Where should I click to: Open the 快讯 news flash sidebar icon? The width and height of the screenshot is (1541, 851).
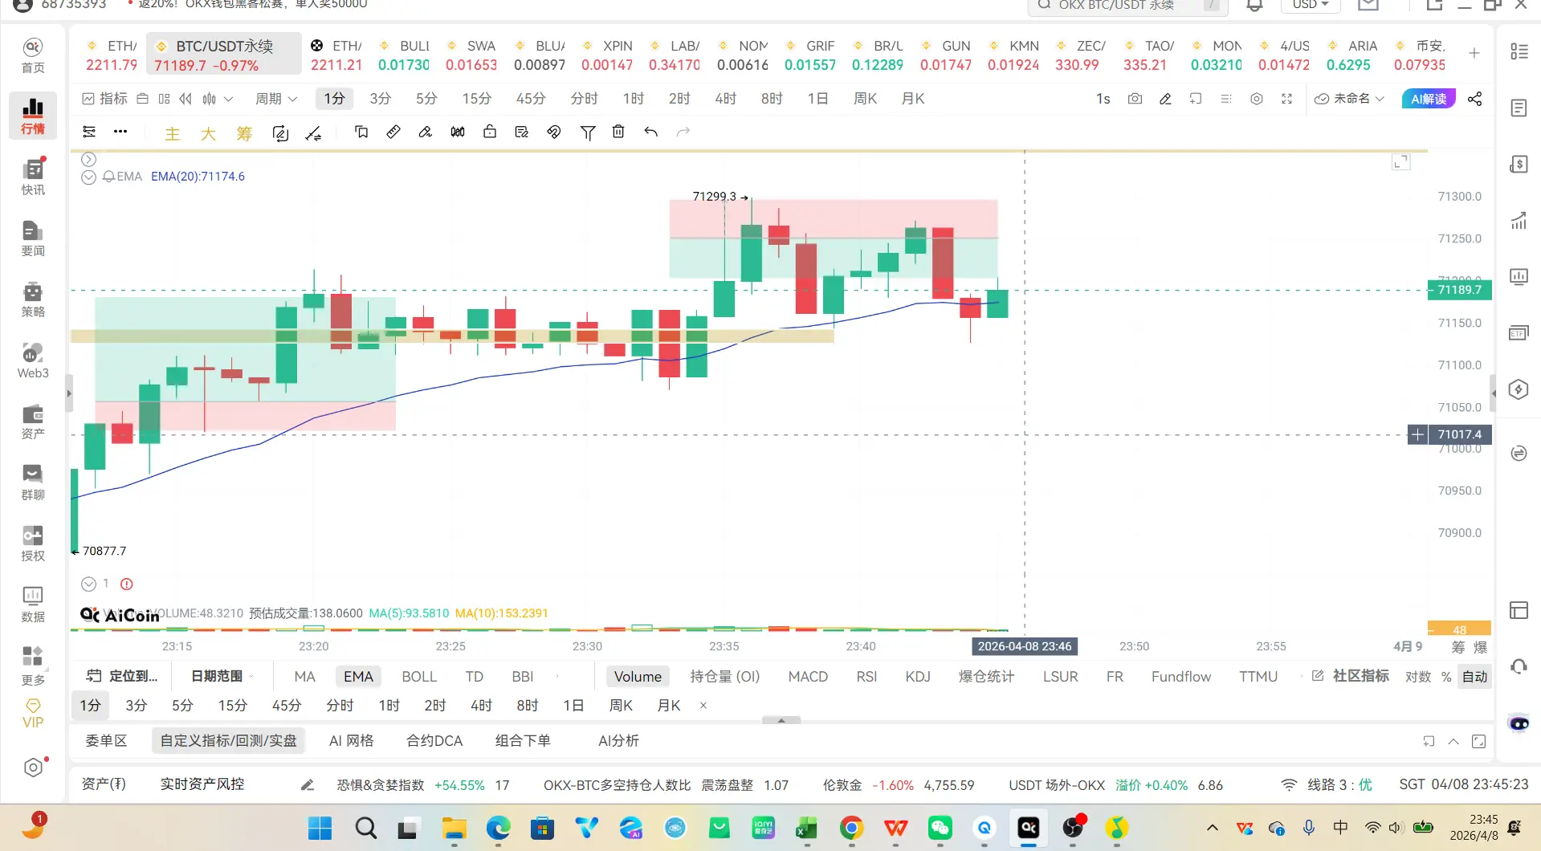pyautogui.click(x=33, y=177)
